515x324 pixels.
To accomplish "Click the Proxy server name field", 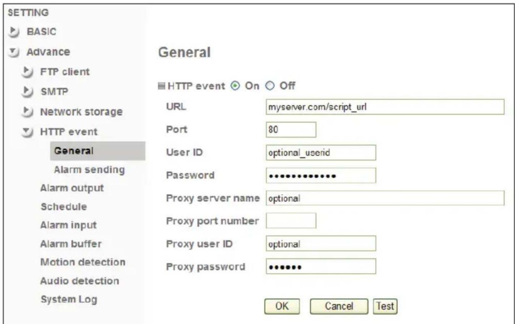I will 385,199.
